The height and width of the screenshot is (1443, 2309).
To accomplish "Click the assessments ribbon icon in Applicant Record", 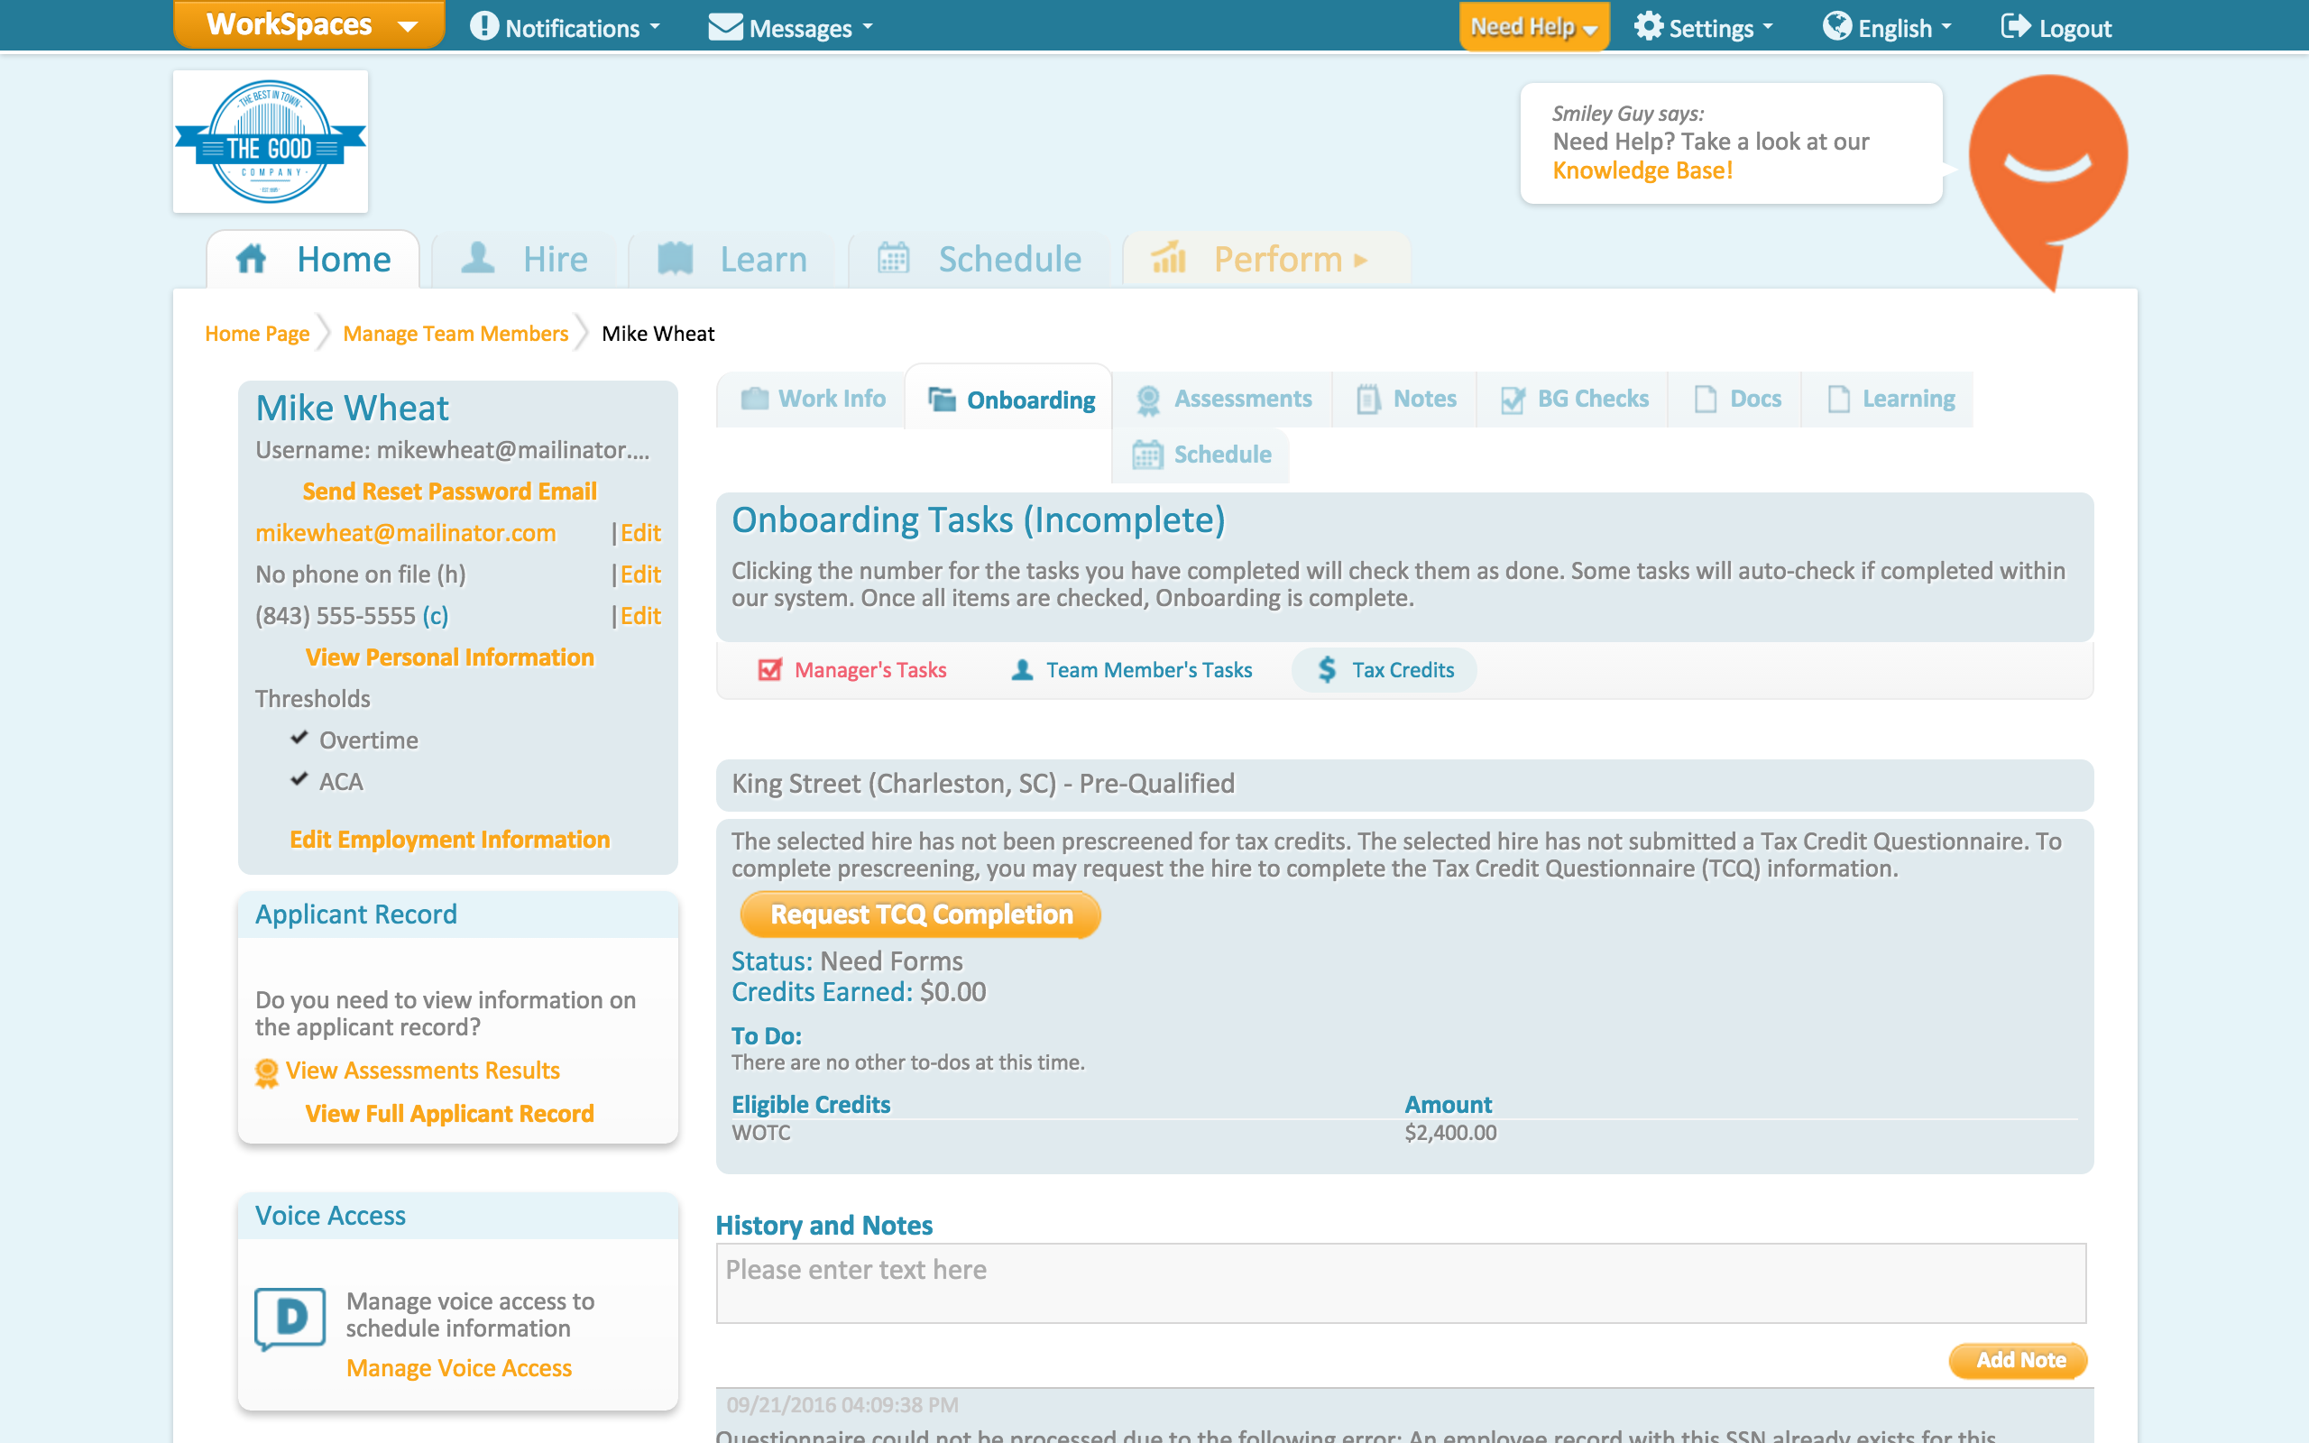I will tap(267, 1071).
